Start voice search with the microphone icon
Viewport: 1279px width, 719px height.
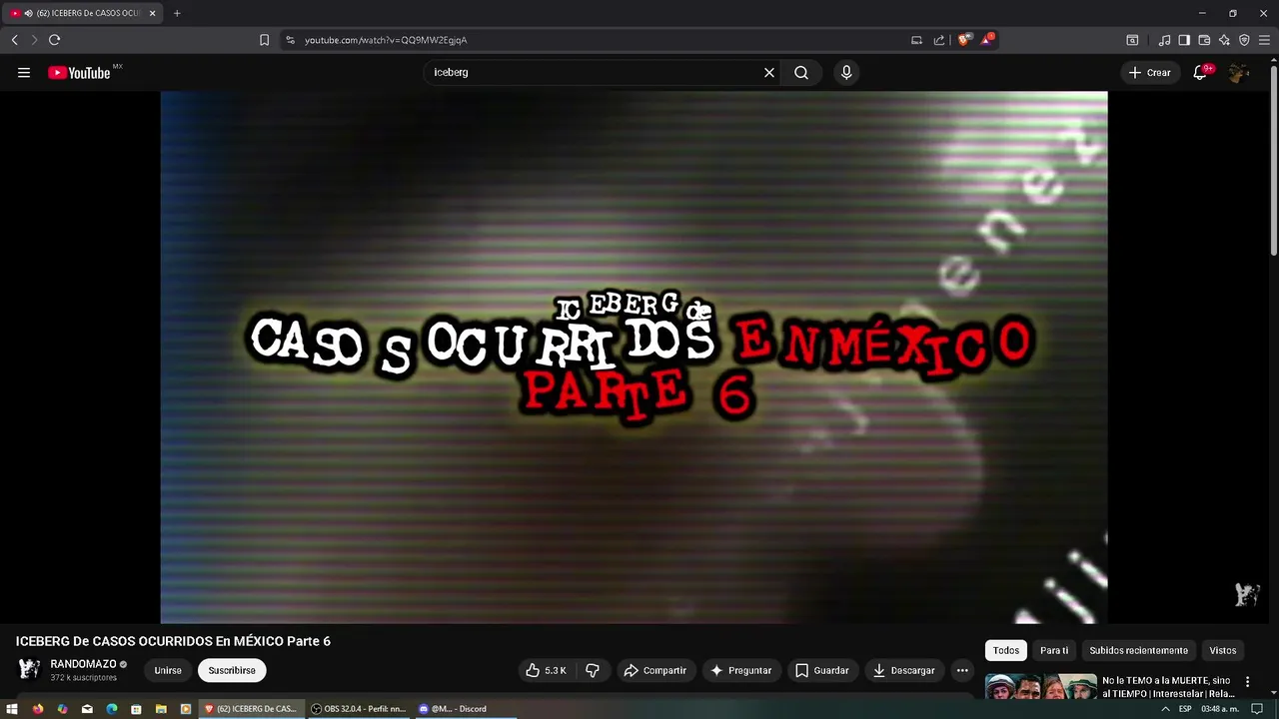(x=846, y=73)
